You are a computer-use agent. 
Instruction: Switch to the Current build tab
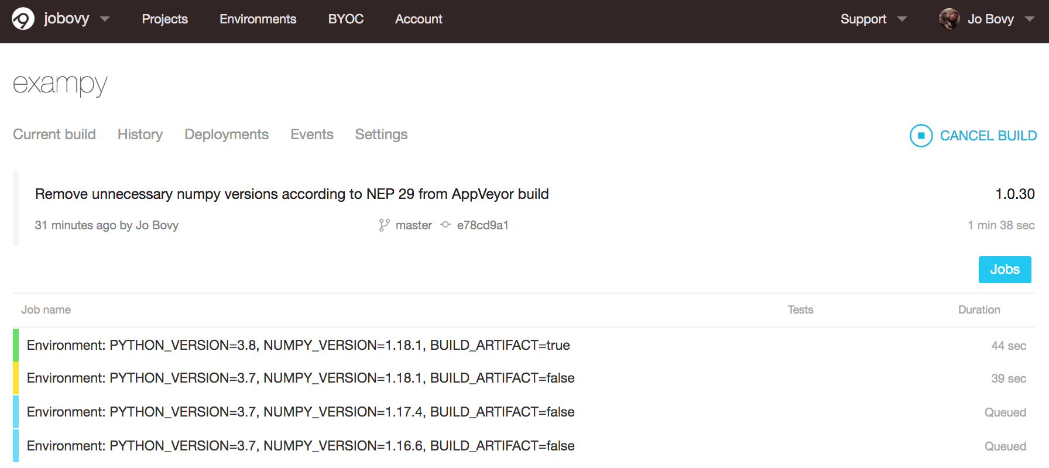pos(54,135)
